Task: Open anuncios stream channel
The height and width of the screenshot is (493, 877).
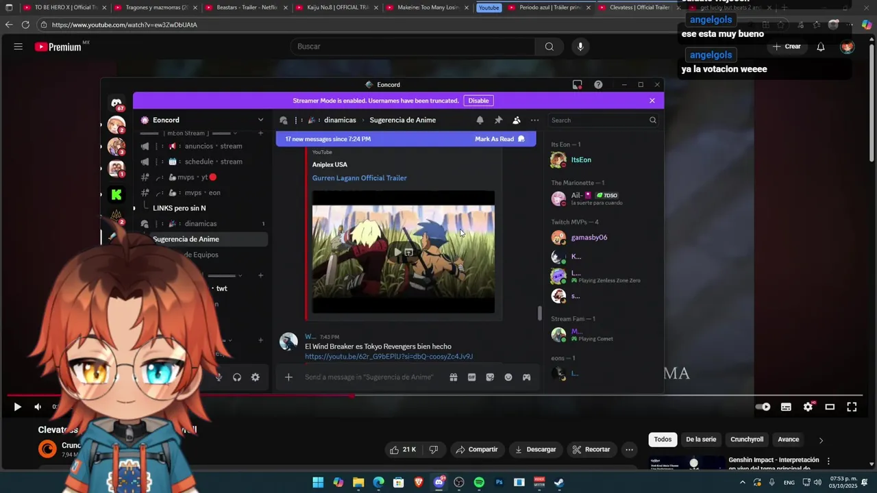Action: point(202,146)
